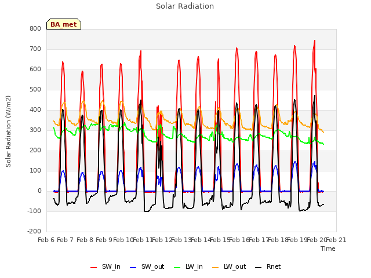
Task: Click the red SW_in legend swatch
Action: 94,268
